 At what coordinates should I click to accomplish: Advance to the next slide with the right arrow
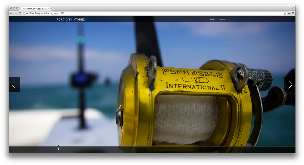click(290, 84)
